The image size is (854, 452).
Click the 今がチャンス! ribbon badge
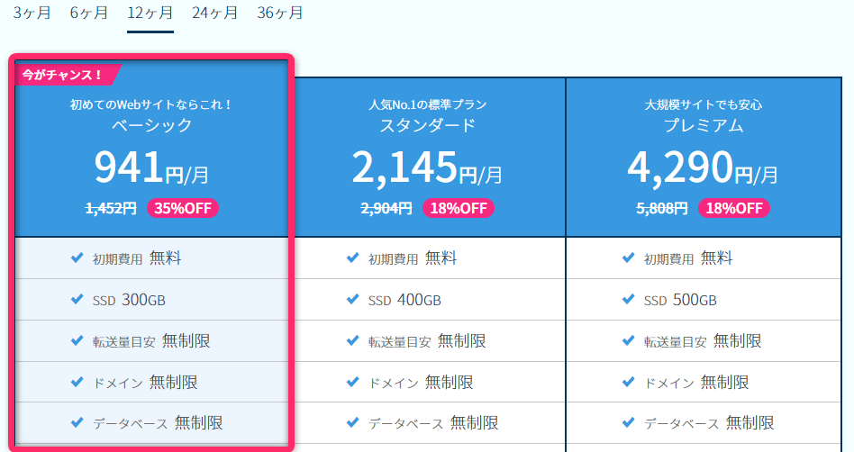(x=63, y=75)
